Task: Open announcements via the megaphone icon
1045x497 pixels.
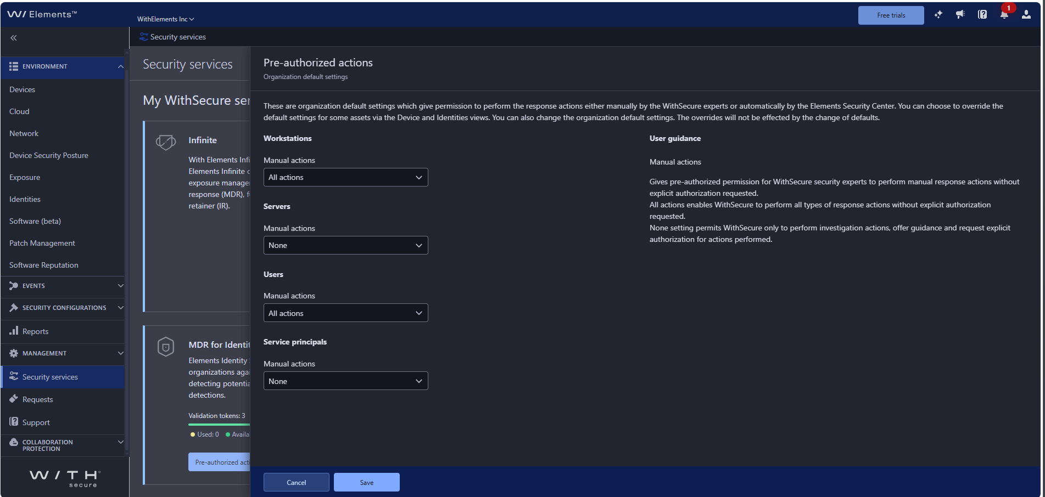Action: (x=960, y=15)
